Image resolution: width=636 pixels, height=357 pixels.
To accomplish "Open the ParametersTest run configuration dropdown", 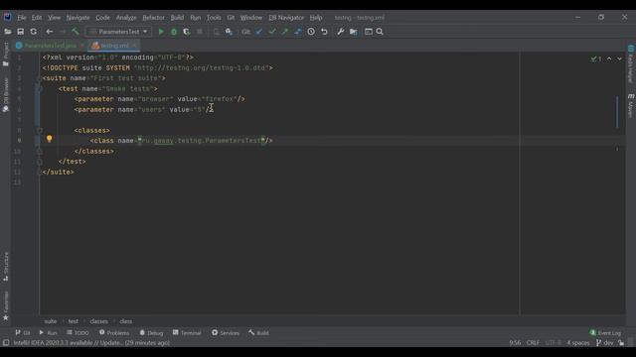I will [118, 32].
